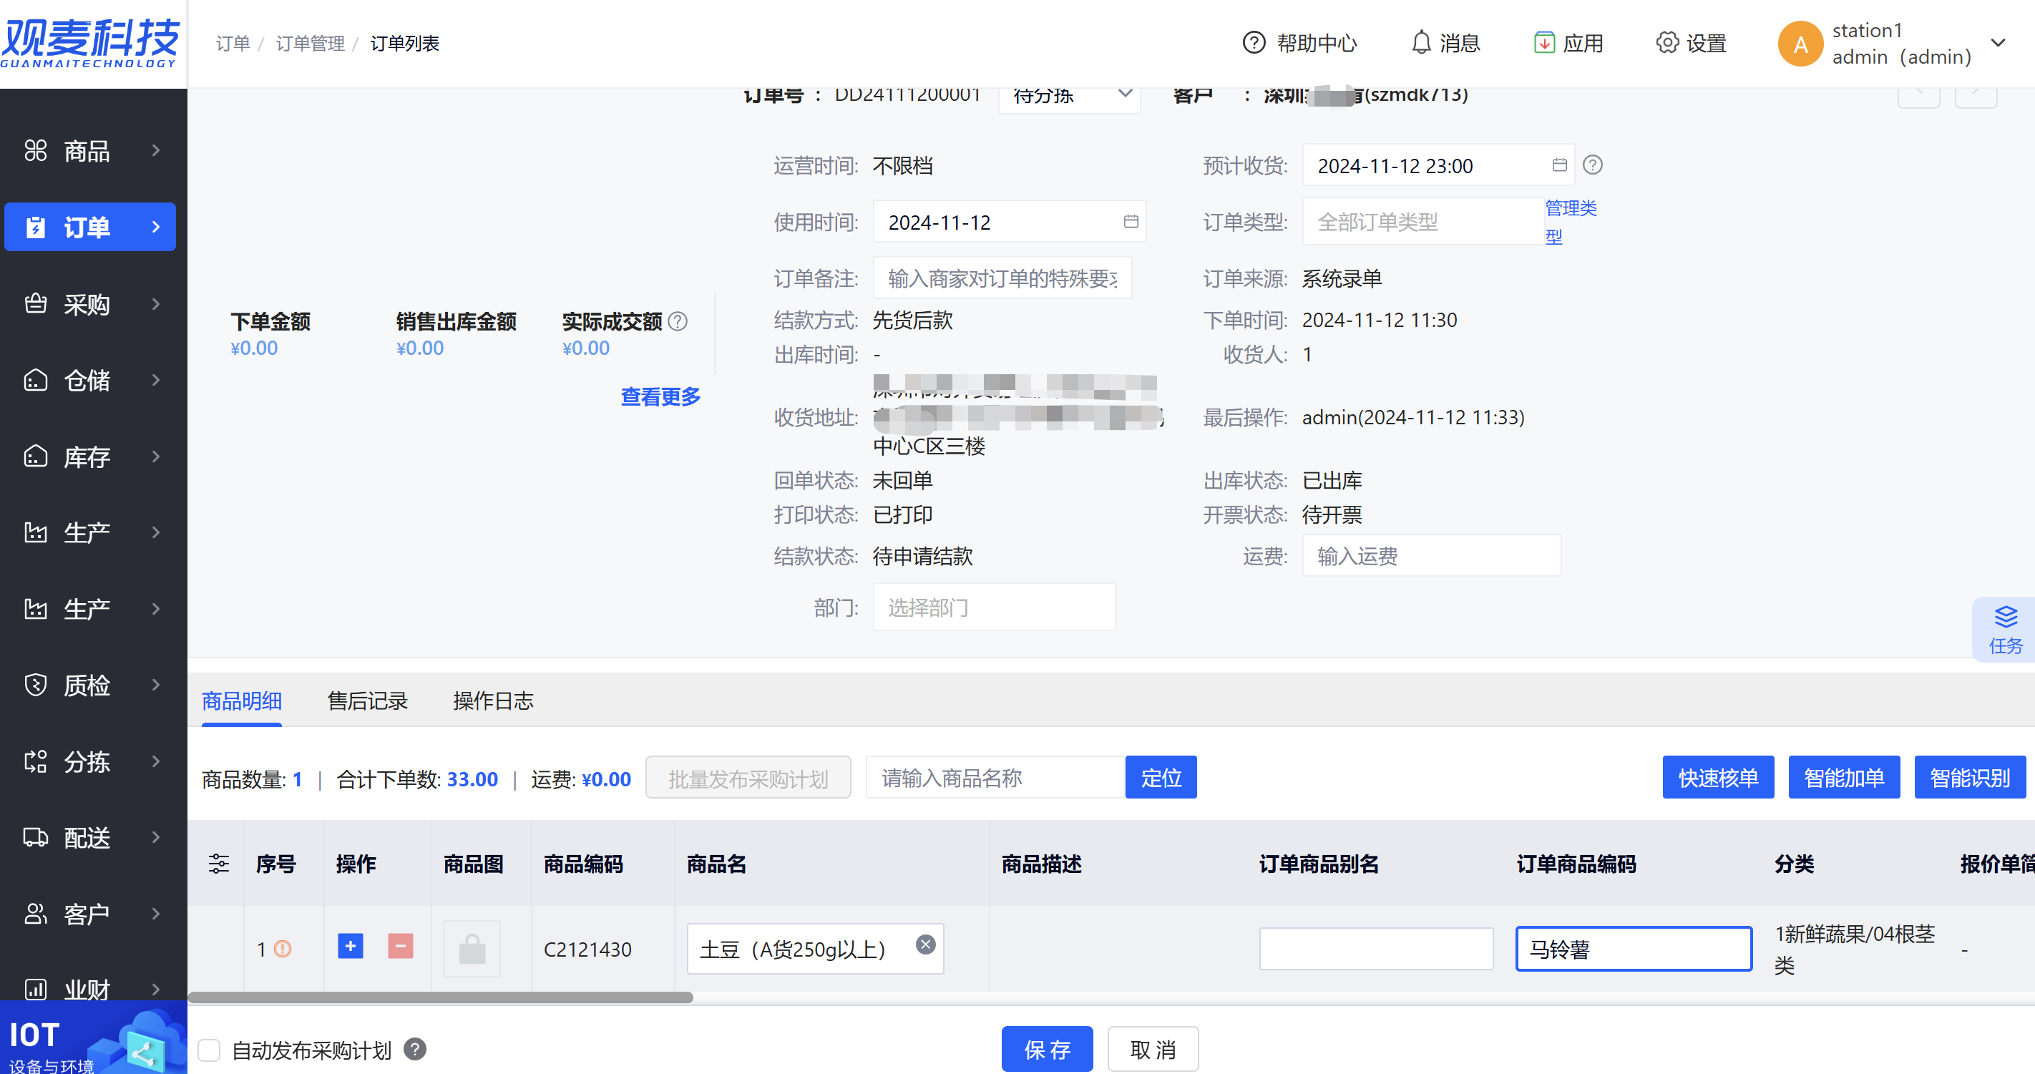Expand the 仓储 sidebar chevron
Image resolution: width=2035 pixels, height=1074 pixels.
pyautogui.click(x=155, y=380)
